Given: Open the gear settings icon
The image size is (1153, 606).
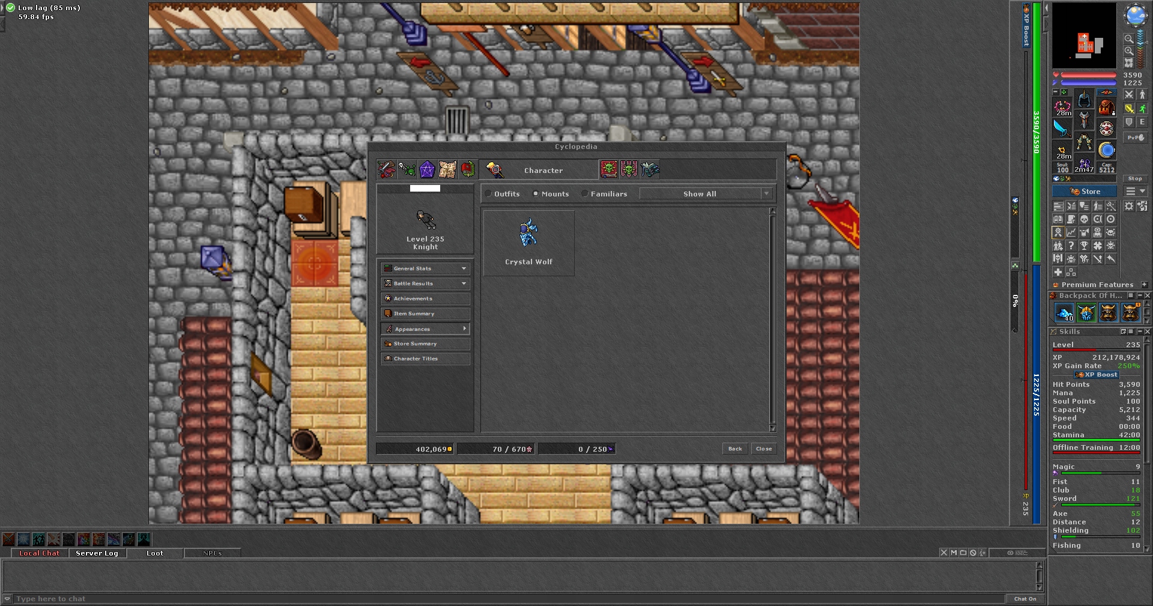Looking at the screenshot, I should click(x=1129, y=206).
